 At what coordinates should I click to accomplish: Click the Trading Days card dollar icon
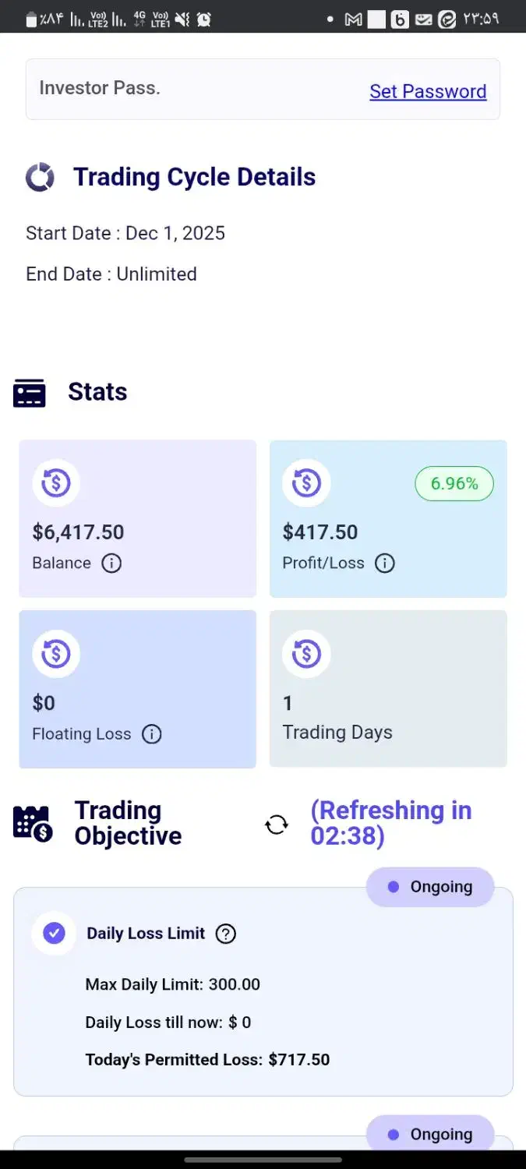click(306, 654)
